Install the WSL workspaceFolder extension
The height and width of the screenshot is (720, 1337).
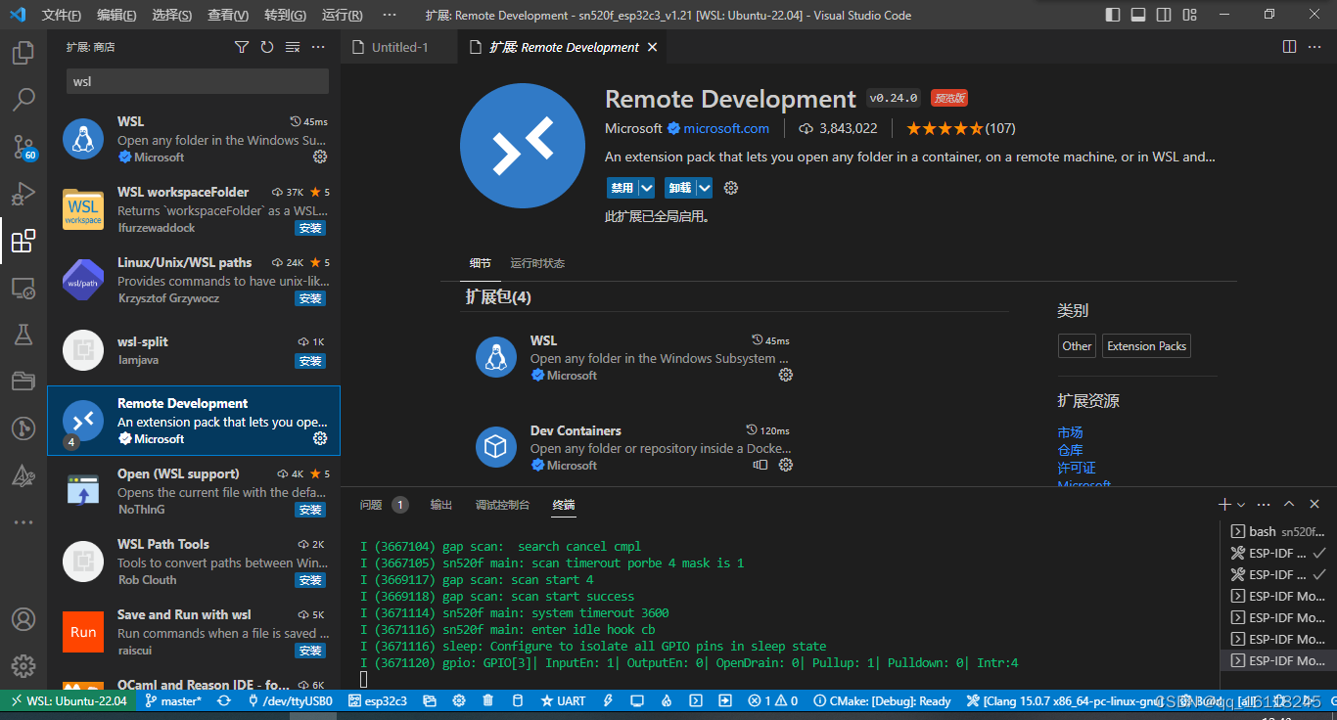click(x=310, y=228)
